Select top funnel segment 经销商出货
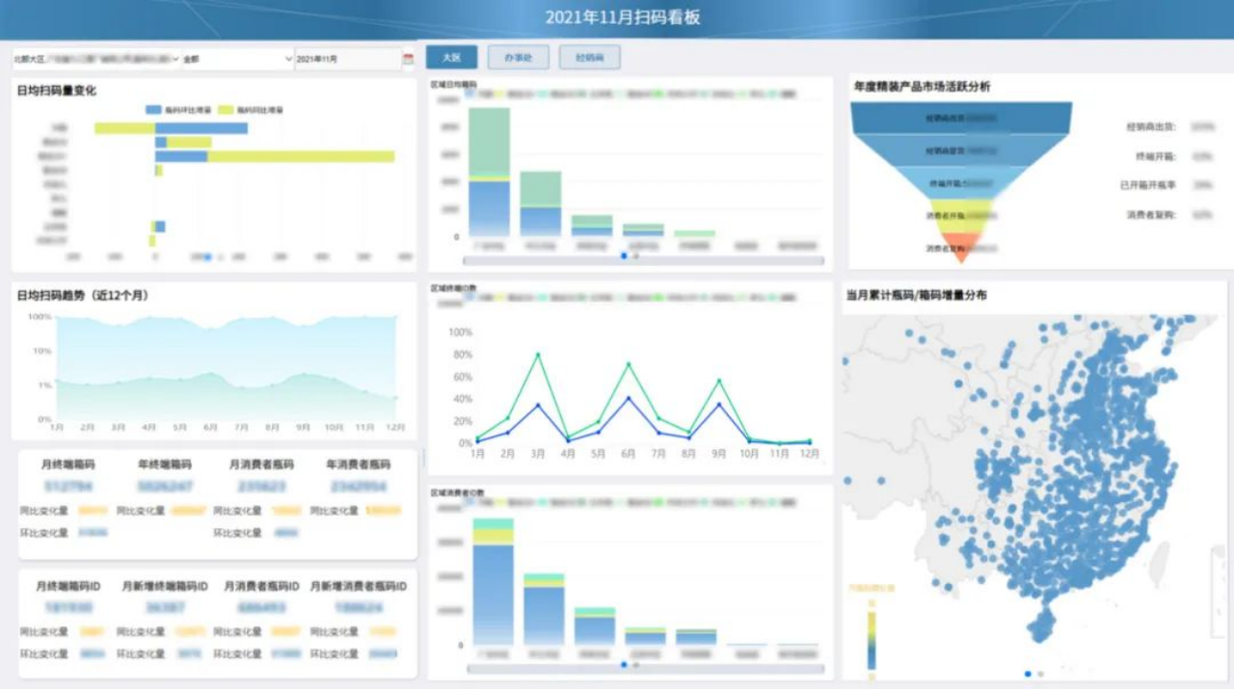The width and height of the screenshot is (1234, 689). pyautogui.click(x=959, y=118)
